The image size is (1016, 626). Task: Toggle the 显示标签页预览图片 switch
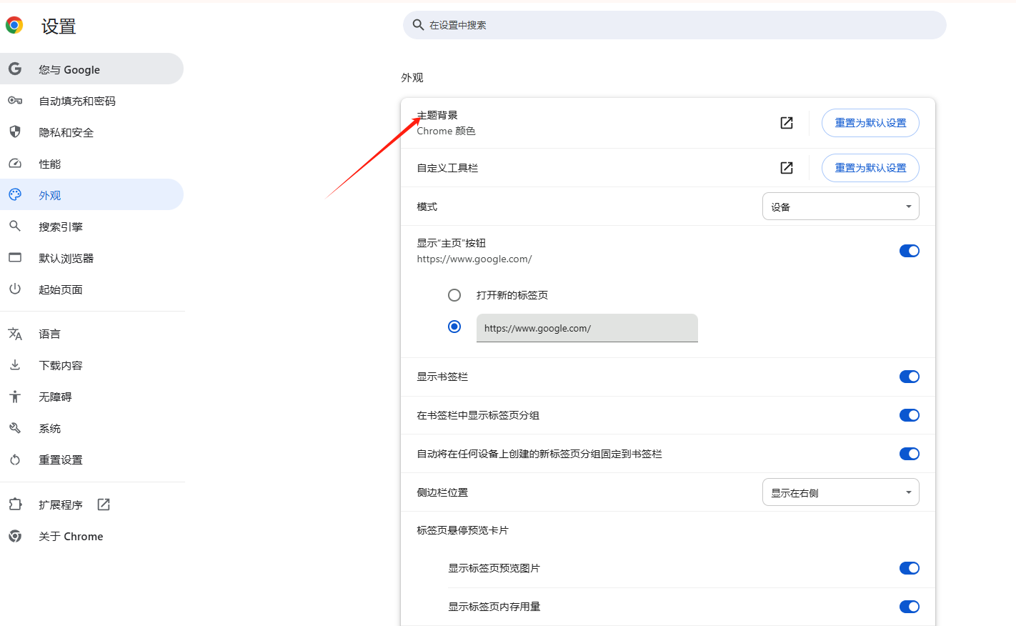pyautogui.click(x=910, y=568)
